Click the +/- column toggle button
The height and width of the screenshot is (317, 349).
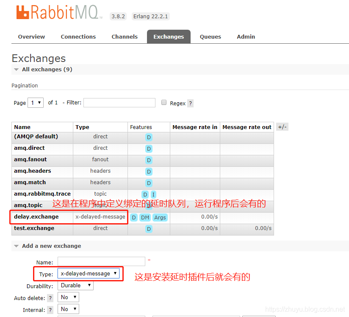[x=282, y=127]
